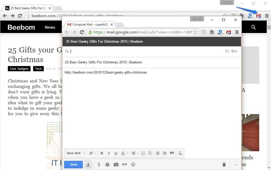This screenshot has width=271, height=170.
Task: Attach files with the paperclip icon
Action: point(99,165)
